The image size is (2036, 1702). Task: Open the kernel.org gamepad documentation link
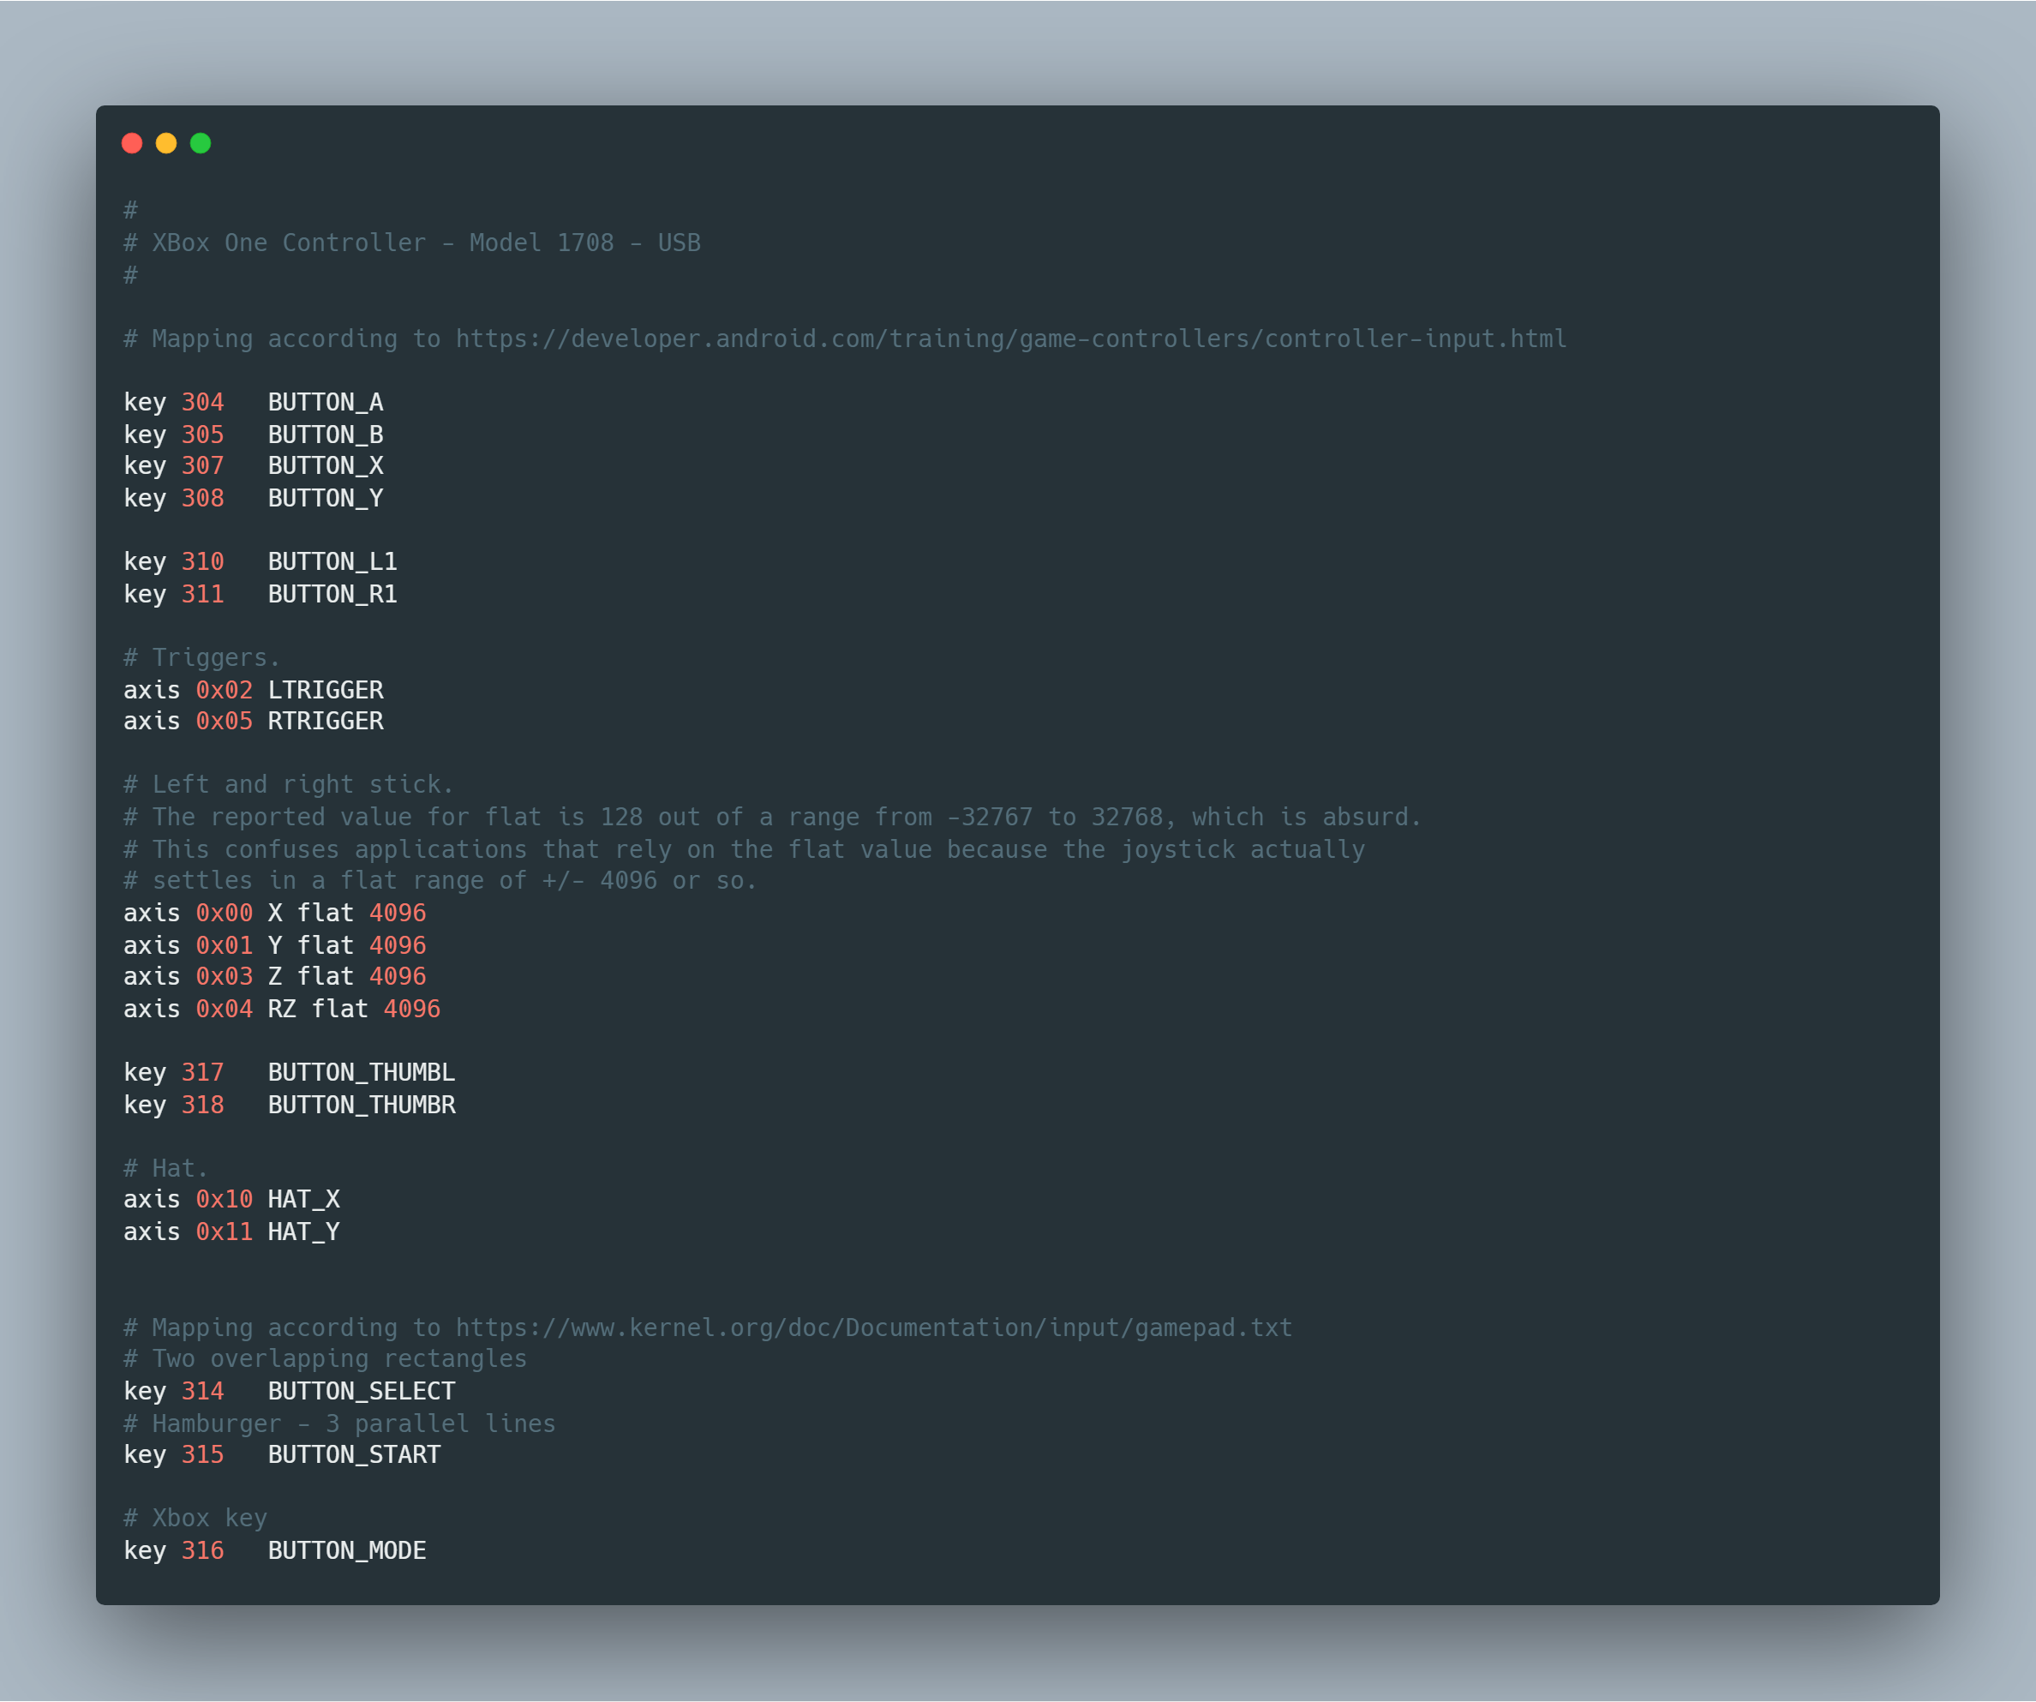[872, 1327]
